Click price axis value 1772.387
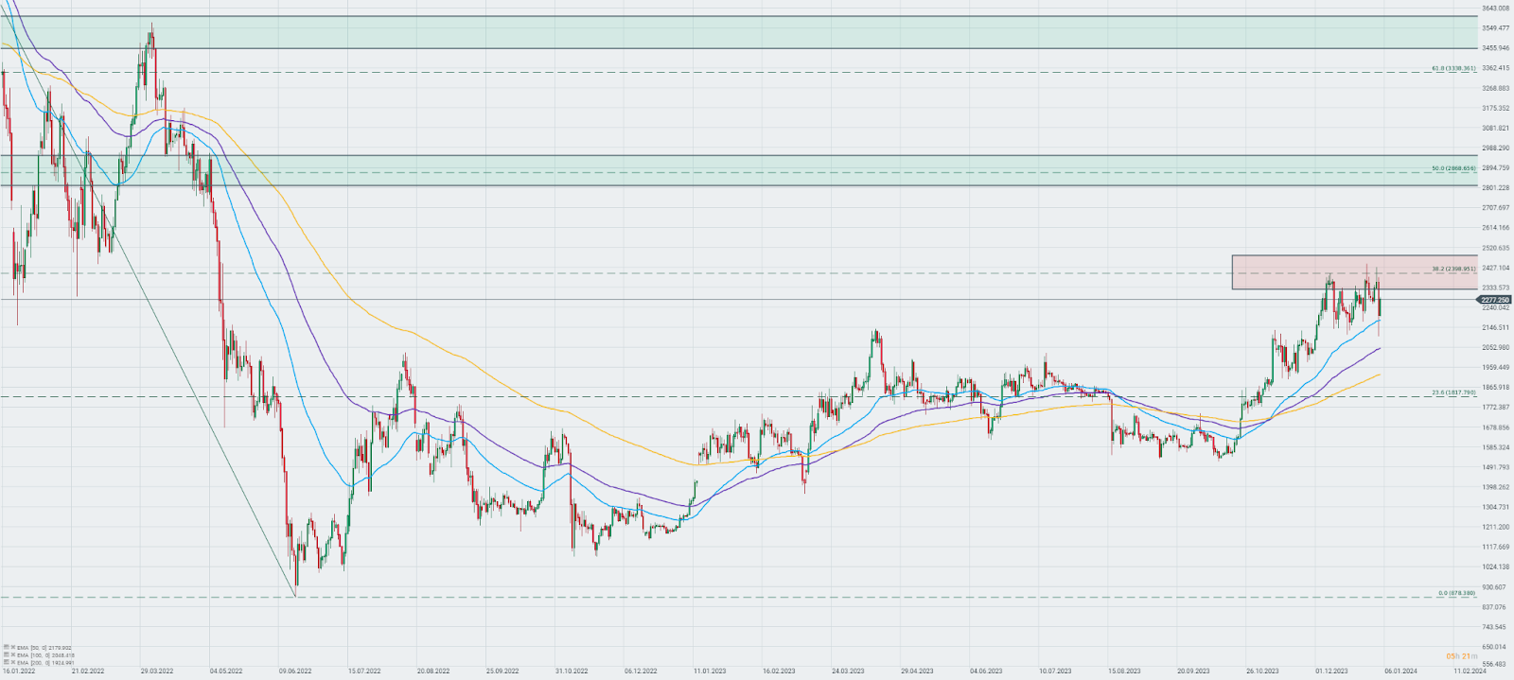This screenshot has height=680, width=1514. [1496, 407]
